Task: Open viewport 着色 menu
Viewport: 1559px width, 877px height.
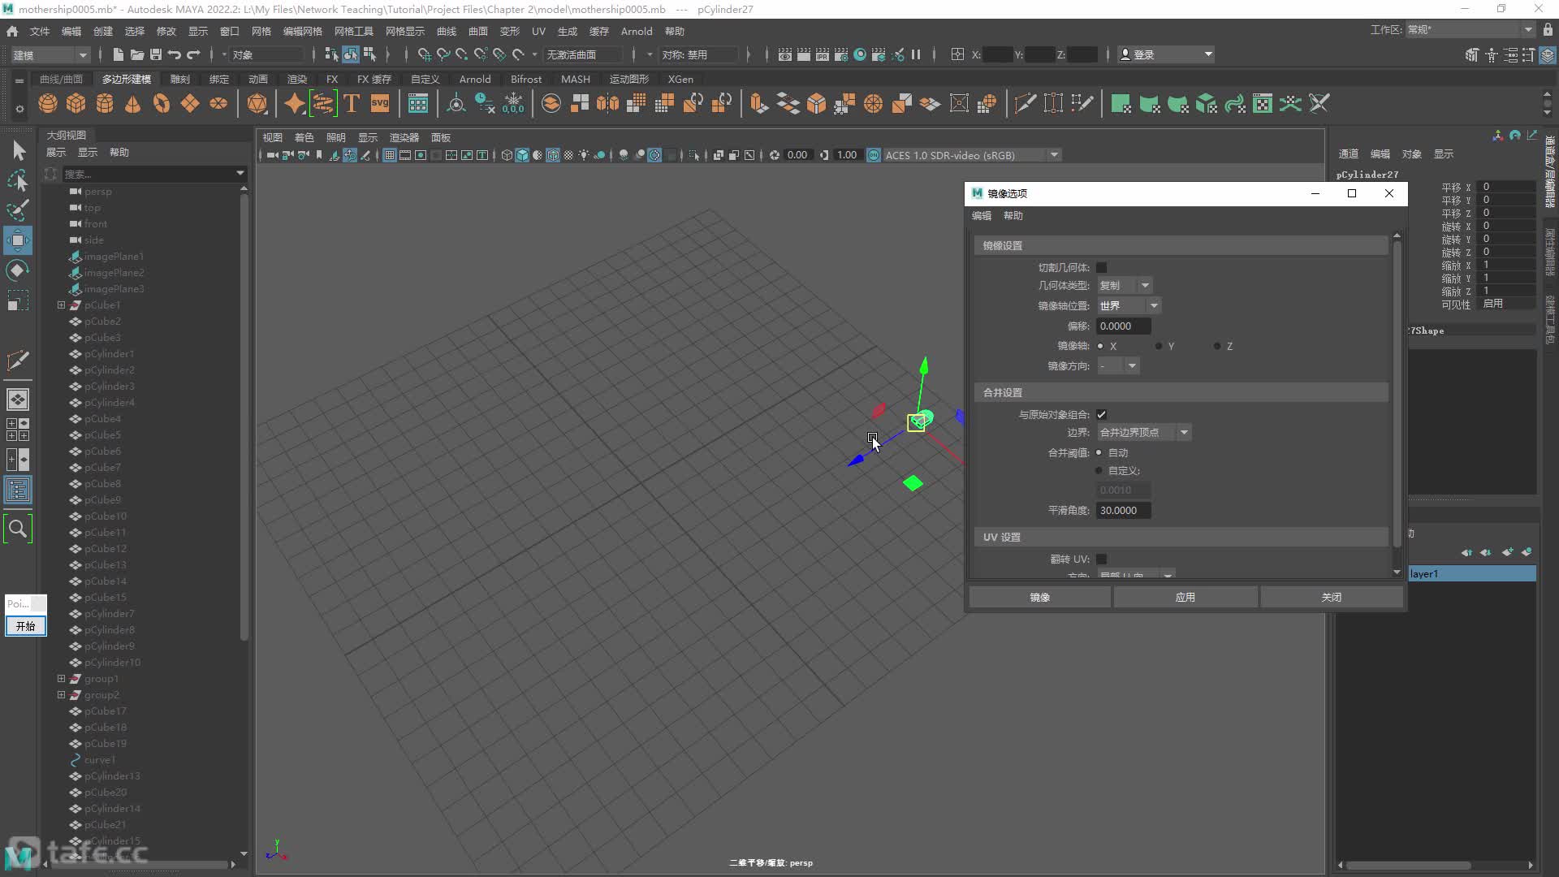Action: coord(304,137)
